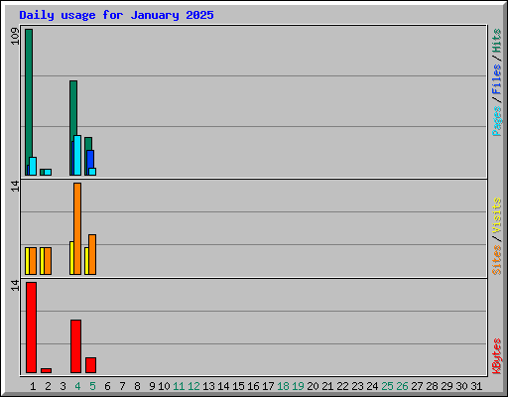
Task: Click green day 18 on the x-axis
Action: [x=283, y=386]
